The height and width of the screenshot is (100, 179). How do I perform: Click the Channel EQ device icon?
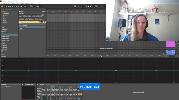pyautogui.click(x=21, y=25)
